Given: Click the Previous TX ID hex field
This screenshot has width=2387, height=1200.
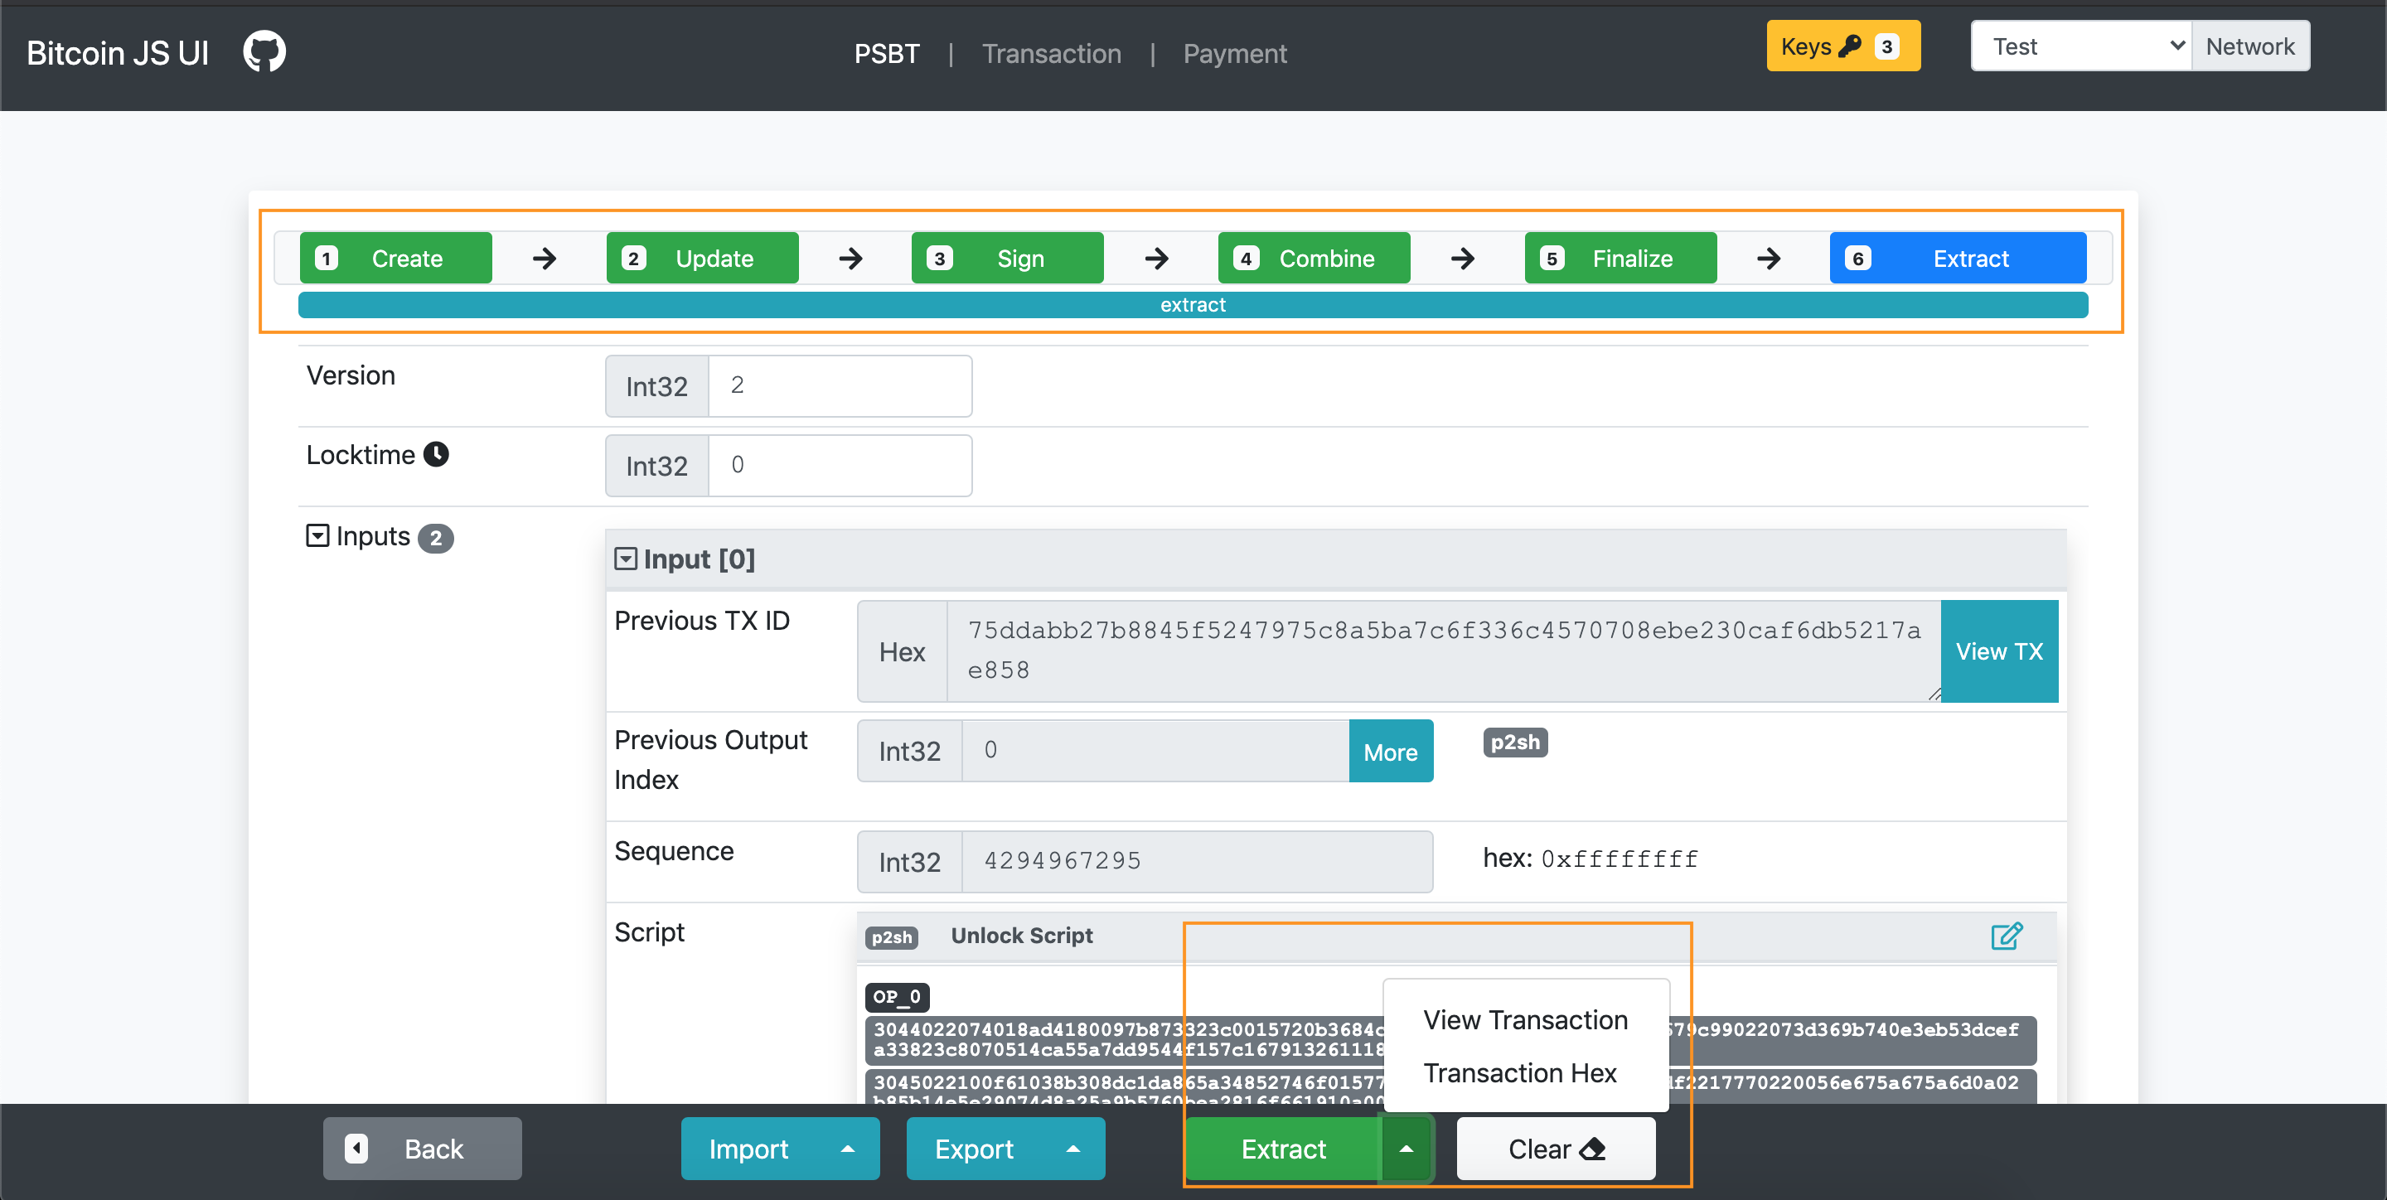Looking at the screenshot, I should (x=1444, y=651).
